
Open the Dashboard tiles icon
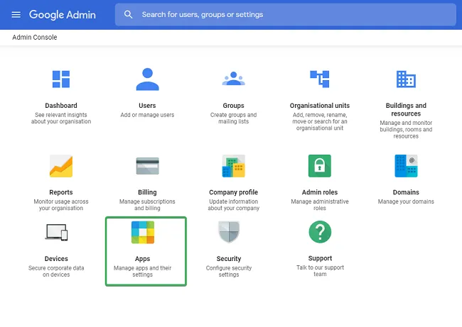61,79
